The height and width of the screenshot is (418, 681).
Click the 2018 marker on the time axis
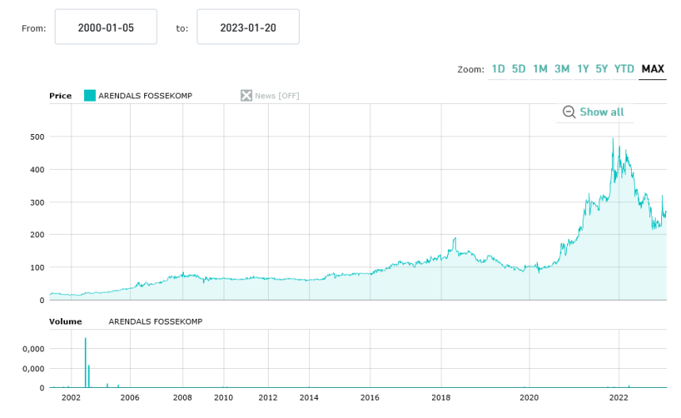click(x=441, y=398)
